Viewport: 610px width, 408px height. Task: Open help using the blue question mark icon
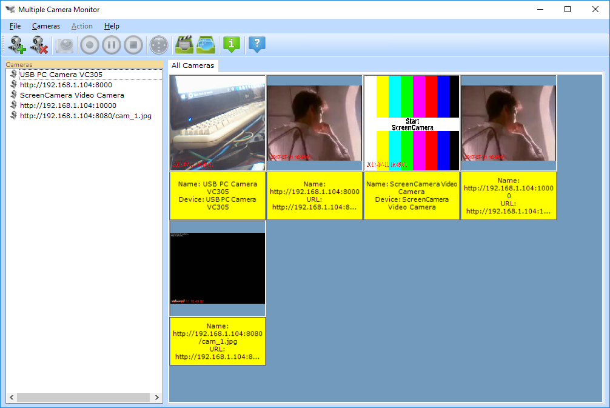[x=256, y=44]
